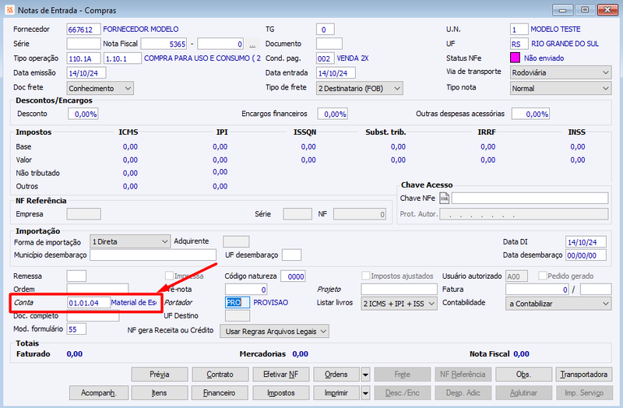Click the XML icon beside Chave NFe

coord(444,198)
